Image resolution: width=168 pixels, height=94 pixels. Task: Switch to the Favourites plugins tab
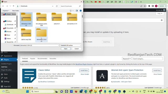(x=53, y=58)
